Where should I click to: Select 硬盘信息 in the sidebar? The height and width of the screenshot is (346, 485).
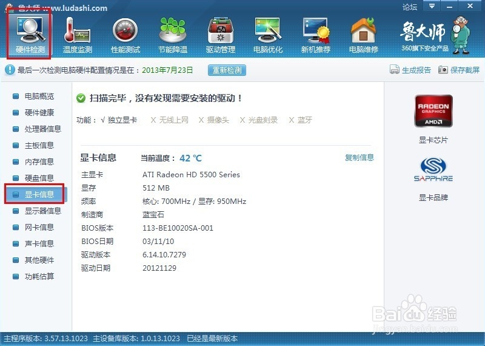(39, 178)
